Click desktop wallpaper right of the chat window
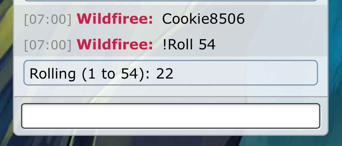This screenshot has height=146, width=342. pyautogui.click(x=336, y=72)
